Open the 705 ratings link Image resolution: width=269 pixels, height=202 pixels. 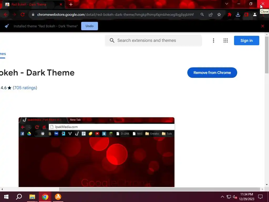coord(25,88)
